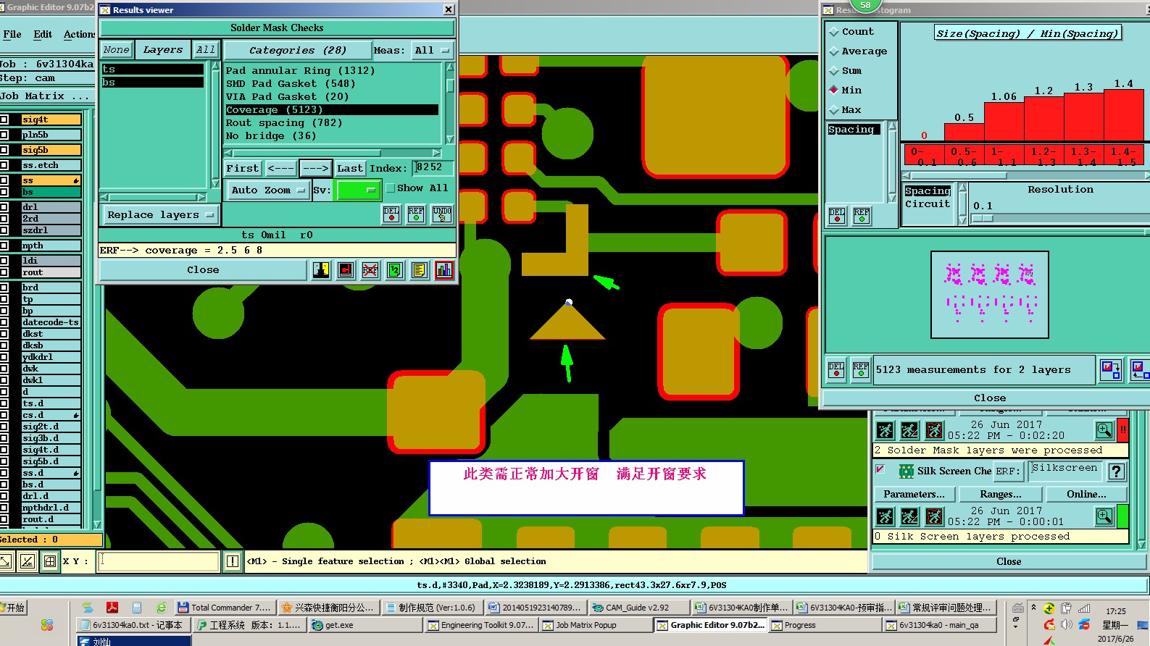Select the Max radio option
Image resolution: width=1150 pixels, height=646 pixels.
[x=834, y=110]
